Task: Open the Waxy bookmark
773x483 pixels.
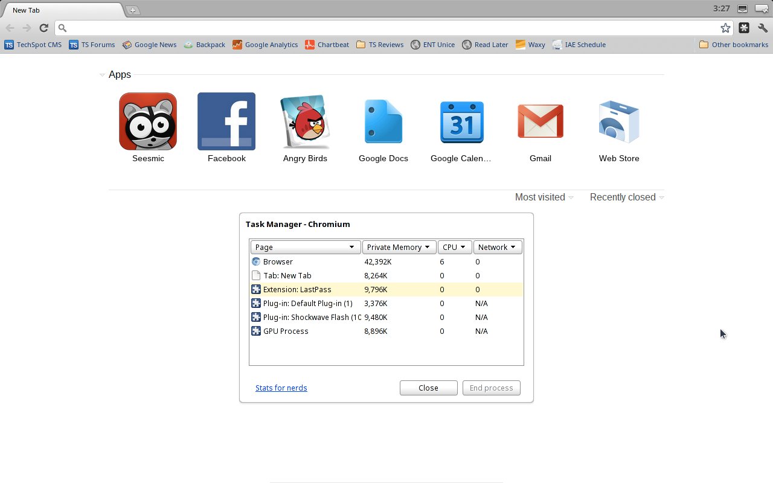Action: point(530,45)
